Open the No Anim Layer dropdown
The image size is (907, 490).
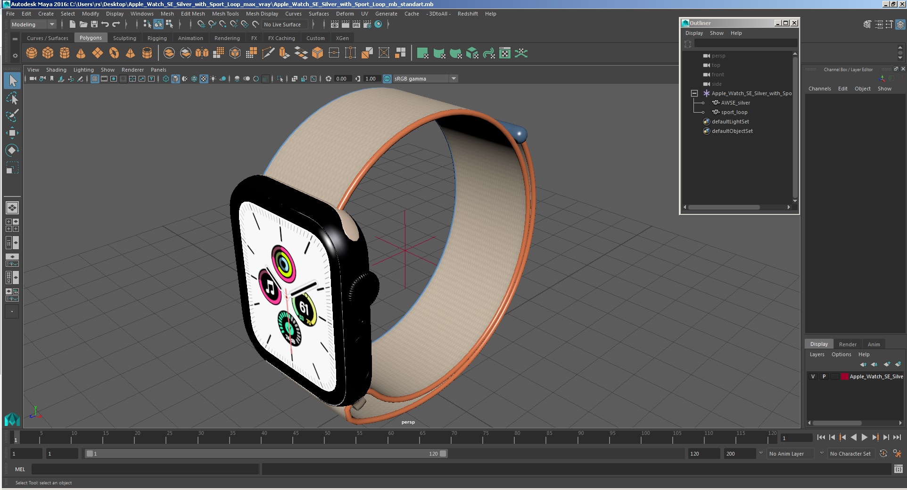pyautogui.click(x=791, y=454)
